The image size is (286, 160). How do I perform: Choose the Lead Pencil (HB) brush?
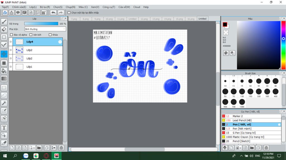pyautogui.click(x=251, y=120)
